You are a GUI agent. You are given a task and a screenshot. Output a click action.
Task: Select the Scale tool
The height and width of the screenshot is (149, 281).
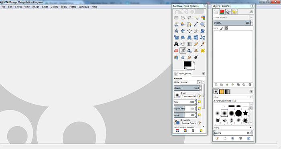(x=176, y=38)
